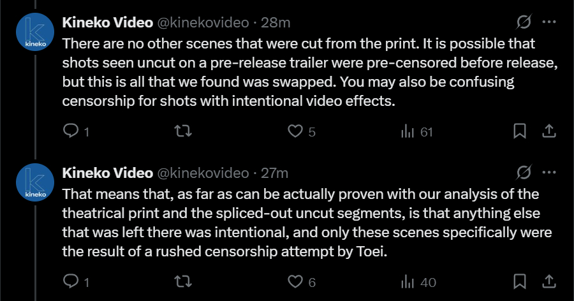The image size is (574, 301).
Task: Open Grok icon on the second tweet
Action: [x=523, y=172]
